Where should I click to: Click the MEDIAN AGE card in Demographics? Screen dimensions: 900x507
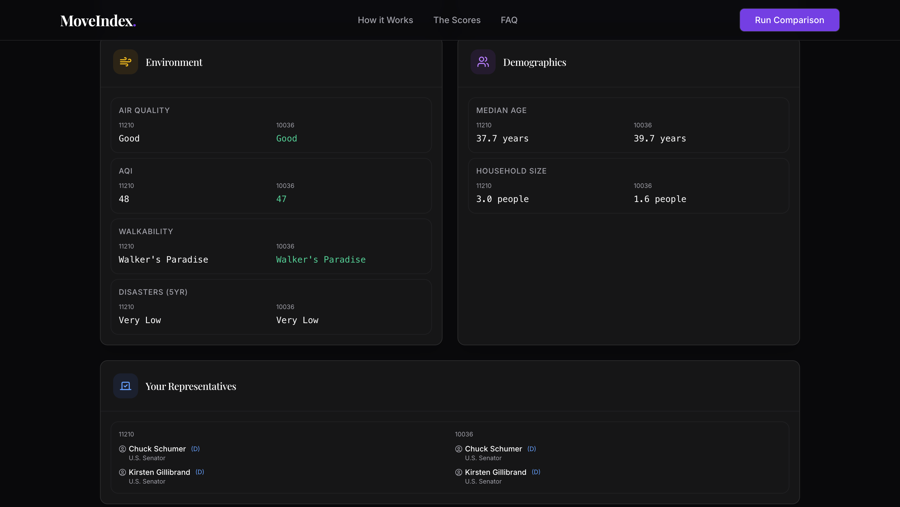[x=628, y=126]
